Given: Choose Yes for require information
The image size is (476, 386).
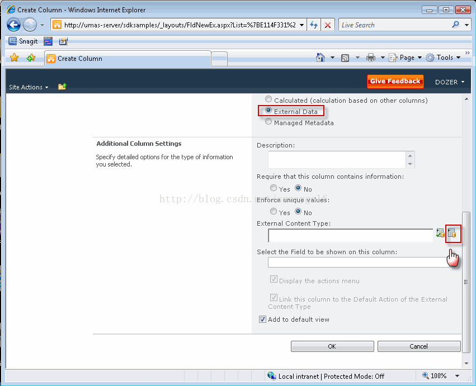Looking at the screenshot, I should (274, 188).
